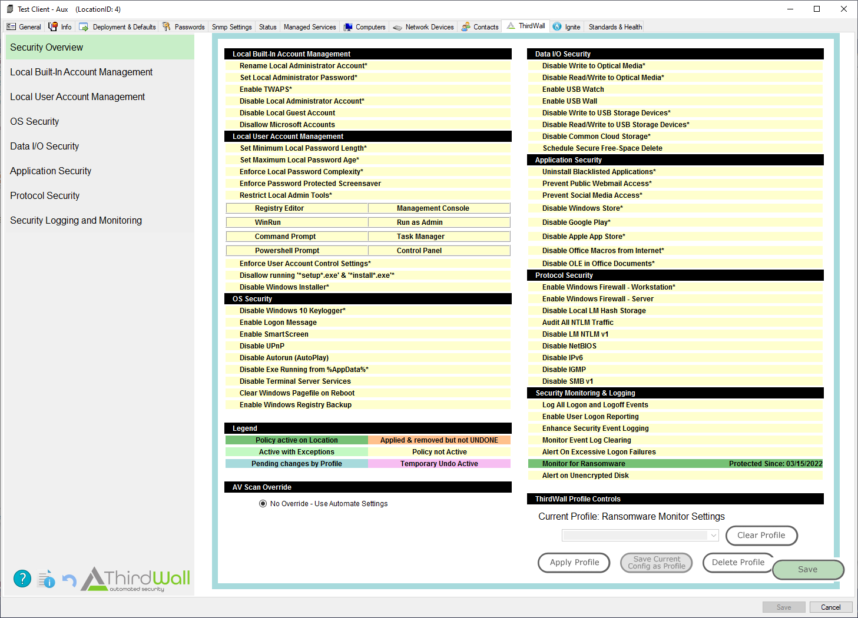
Task: Click Disable Common Cloud Storage* policy
Action: coord(675,136)
